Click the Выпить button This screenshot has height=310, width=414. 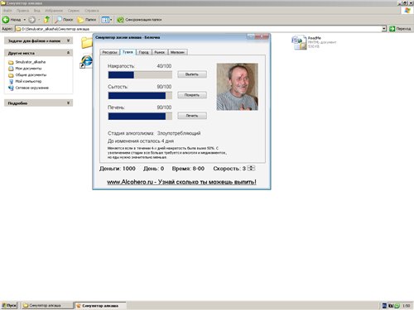[x=192, y=74]
